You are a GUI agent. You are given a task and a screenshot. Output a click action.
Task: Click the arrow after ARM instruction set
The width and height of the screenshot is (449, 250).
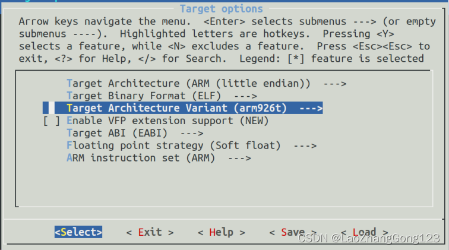click(239, 158)
